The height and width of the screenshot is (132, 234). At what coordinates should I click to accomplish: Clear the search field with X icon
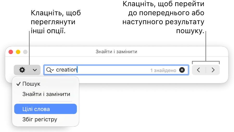182,70
